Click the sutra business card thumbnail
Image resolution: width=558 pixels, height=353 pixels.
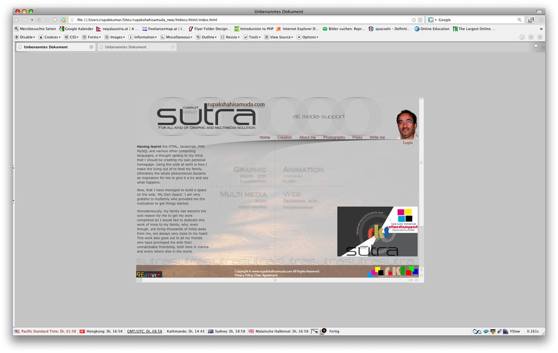click(377, 231)
